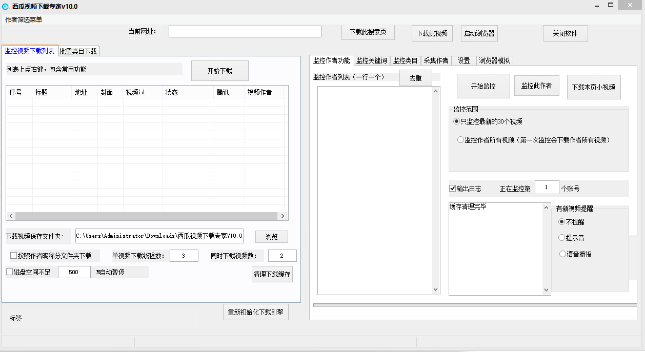645x352 pixels.
Task: Click the download table horizontal scrollbar
Action: pyautogui.click(x=147, y=216)
